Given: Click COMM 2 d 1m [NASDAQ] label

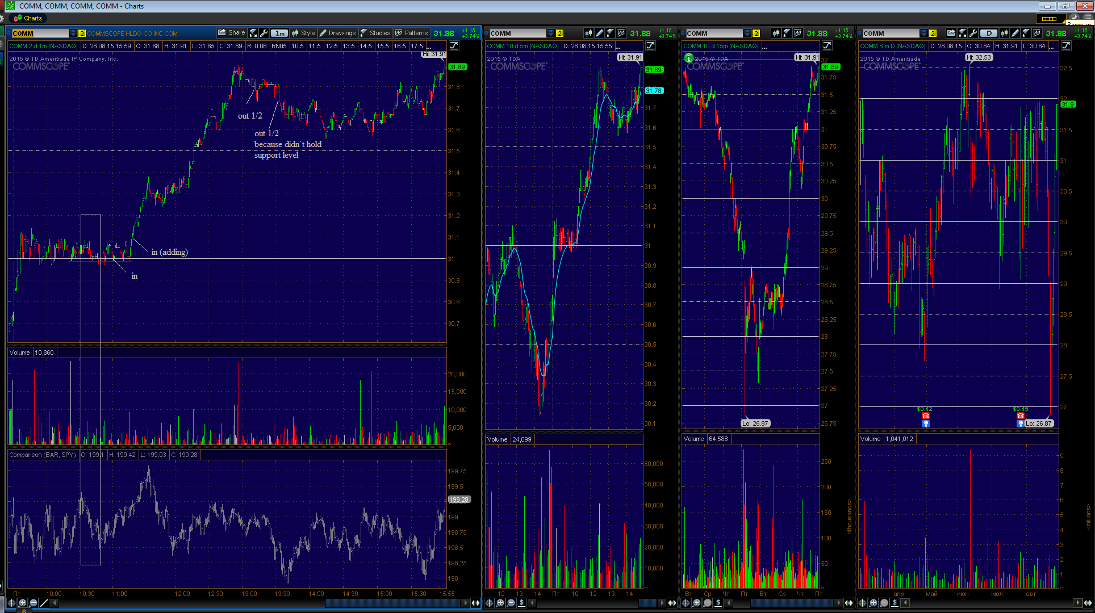Looking at the screenshot, I should click(43, 46).
